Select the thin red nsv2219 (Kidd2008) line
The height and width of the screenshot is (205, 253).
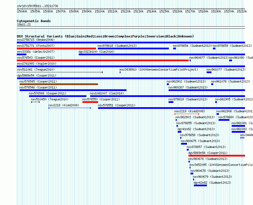coord(187,114)
